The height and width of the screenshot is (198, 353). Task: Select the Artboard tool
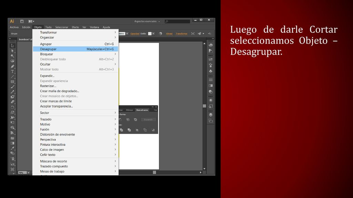[12, 169]
